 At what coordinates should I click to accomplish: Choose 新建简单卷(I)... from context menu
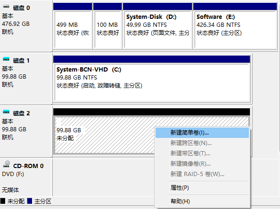202,133
